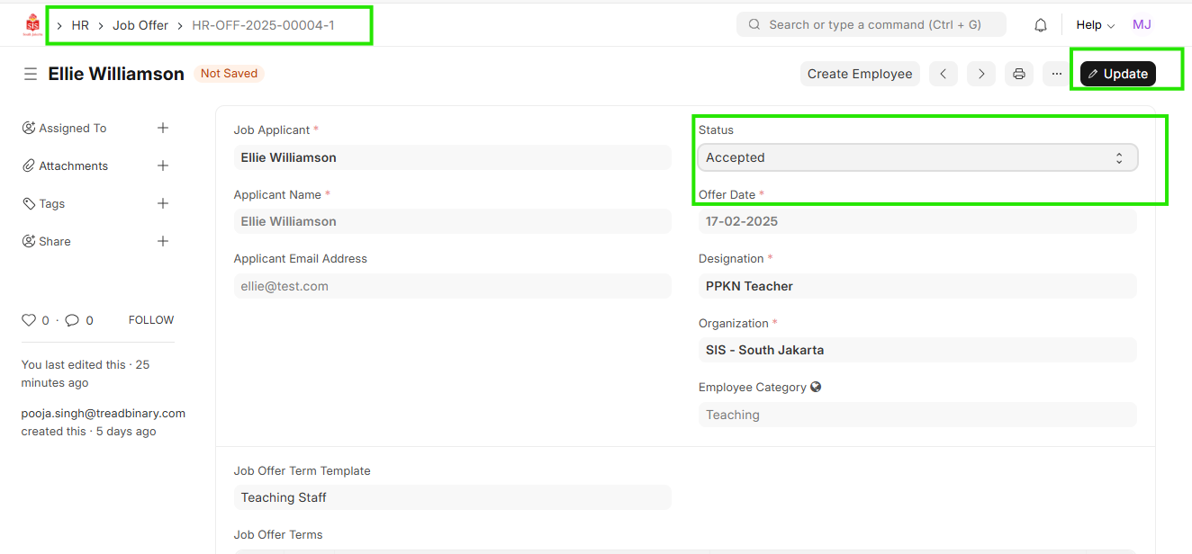
Task: Open the Status dropdown
Action: pos(917,158)
